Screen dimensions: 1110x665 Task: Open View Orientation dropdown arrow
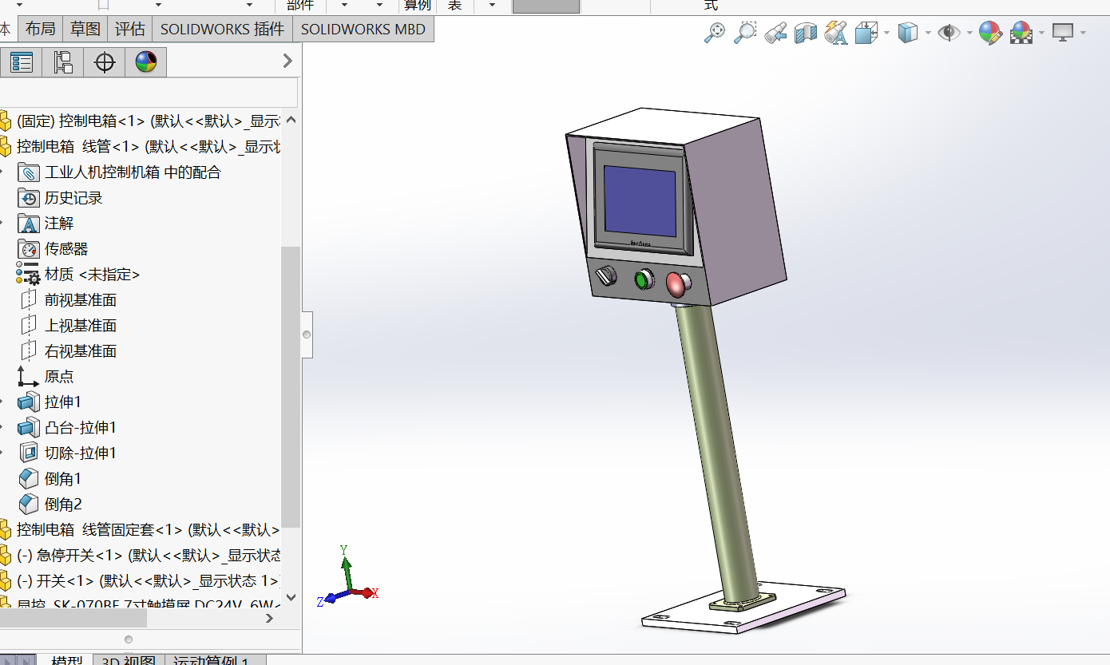click(x=886, y=34)
